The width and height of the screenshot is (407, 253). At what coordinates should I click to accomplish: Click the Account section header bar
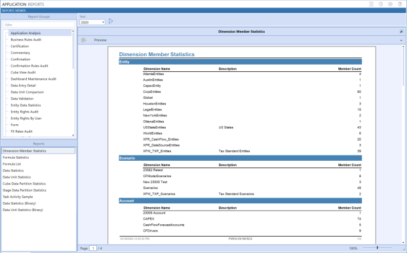(x=241, y=201)
